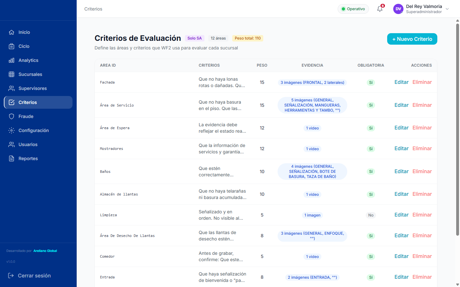Click the Fraude shield icon

[11, 116]
